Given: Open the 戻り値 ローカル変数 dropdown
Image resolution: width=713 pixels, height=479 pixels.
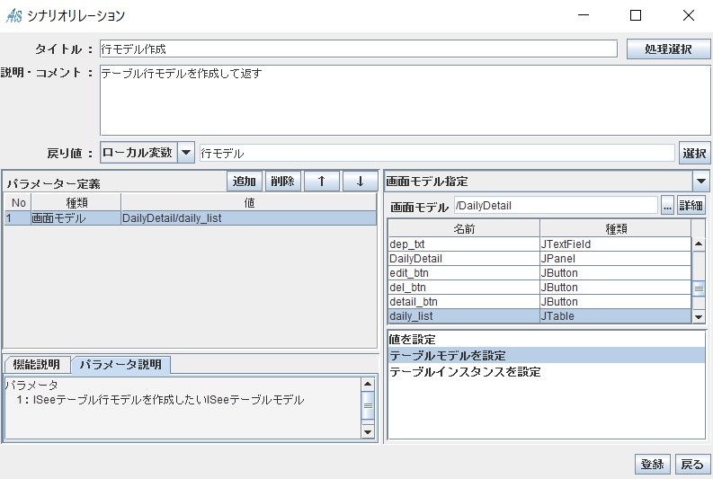Looking at the screenshot, I should (x=186, y=153).
